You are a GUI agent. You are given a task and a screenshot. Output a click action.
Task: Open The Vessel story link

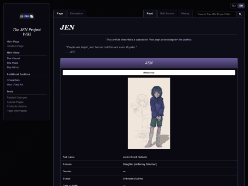13,58
